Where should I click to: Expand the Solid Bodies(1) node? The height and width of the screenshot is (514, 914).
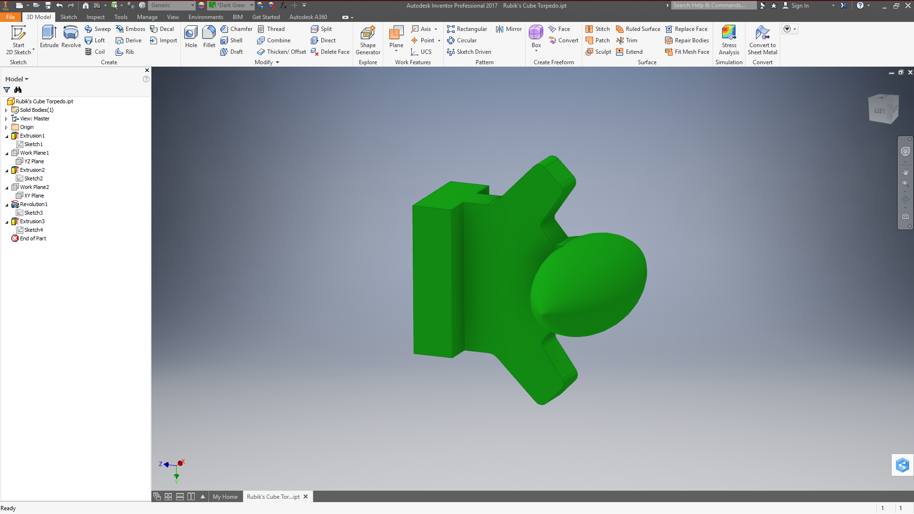tap(6, 110)
